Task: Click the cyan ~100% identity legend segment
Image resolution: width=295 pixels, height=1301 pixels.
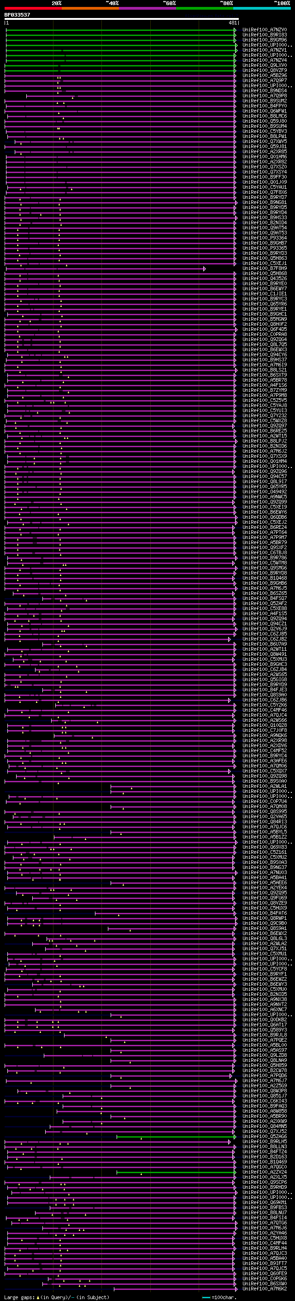Action: [x=262, y=9]
